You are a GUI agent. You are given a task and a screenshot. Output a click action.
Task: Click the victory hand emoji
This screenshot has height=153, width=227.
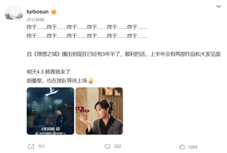(x=91, y=81)
